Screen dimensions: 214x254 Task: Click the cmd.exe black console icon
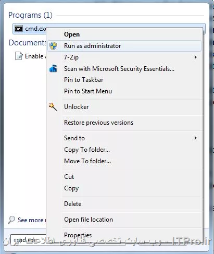pos(19,29)
